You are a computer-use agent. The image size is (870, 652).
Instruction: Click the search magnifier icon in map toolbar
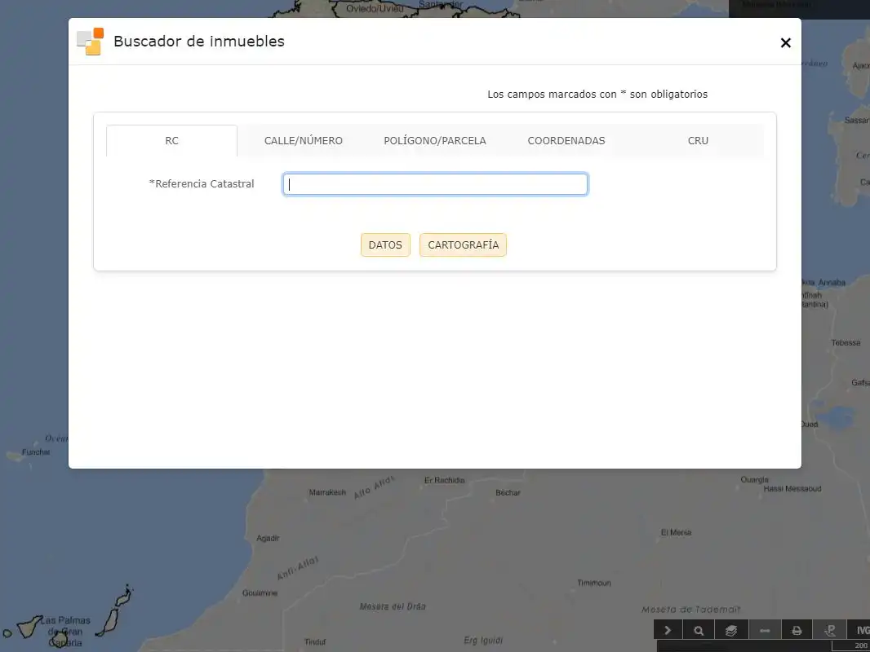click(699, 630)
